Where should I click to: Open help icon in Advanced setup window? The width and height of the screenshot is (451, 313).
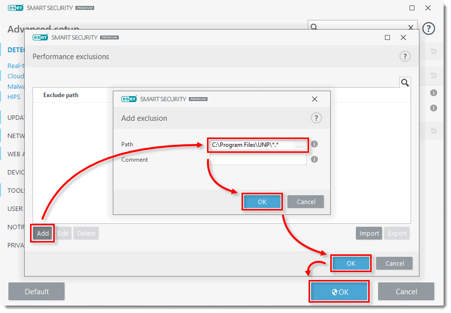(x=428, y=29)
